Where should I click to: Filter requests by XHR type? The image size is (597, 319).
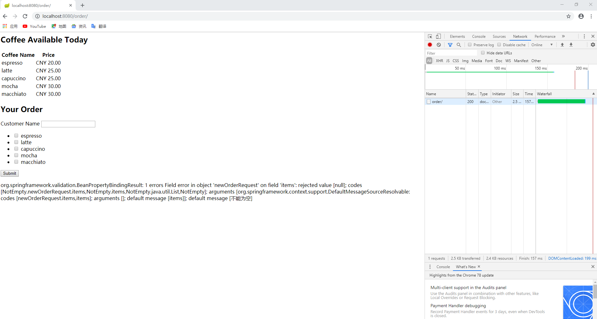click(439, 61)
